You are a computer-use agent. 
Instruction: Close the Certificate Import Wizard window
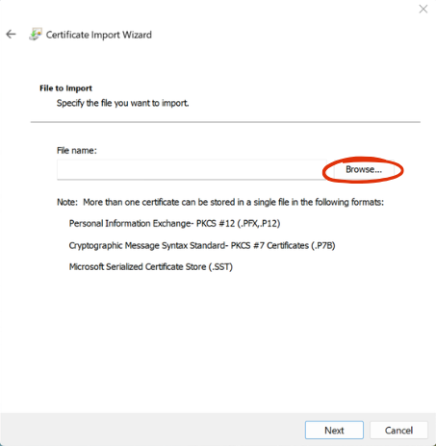[x=423, y=9]
